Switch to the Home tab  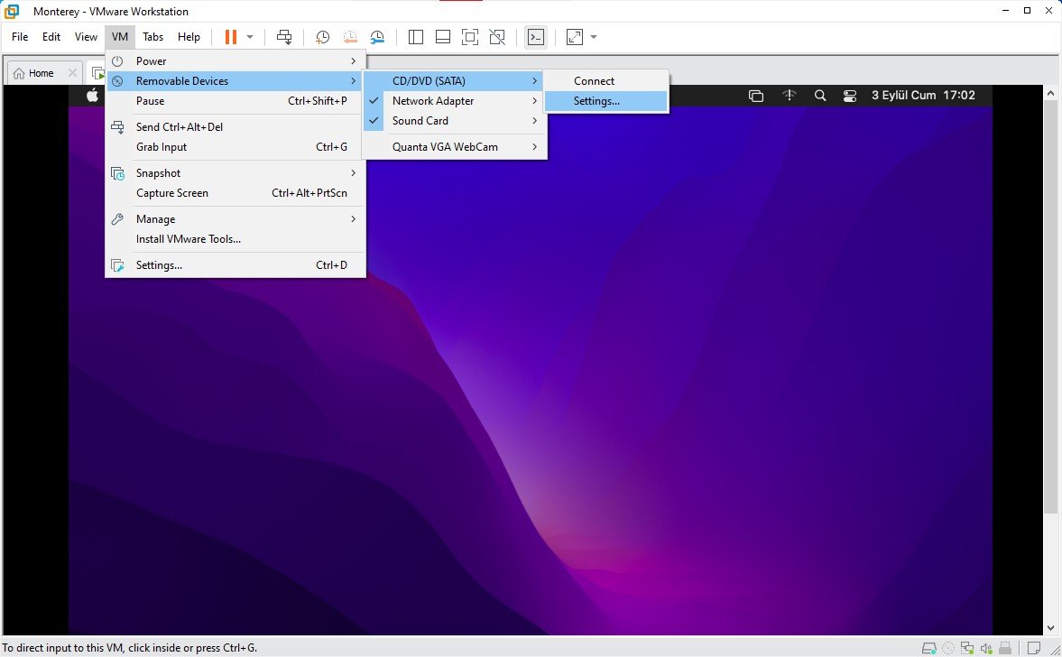pos(41,73)
